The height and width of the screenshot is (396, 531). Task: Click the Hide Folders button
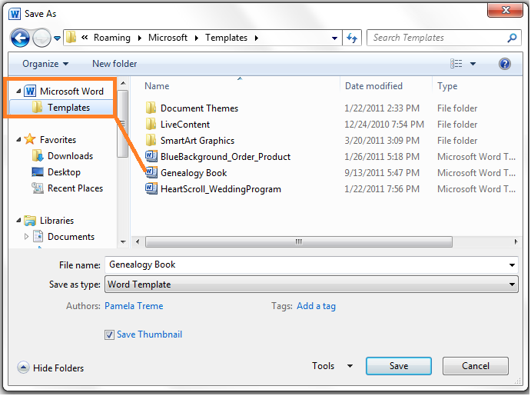point(50,368)
